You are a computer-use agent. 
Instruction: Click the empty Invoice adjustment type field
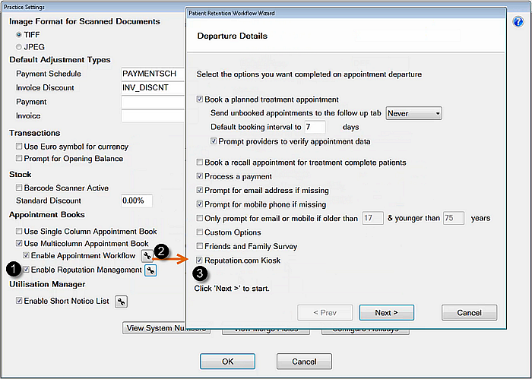point(154,116)
